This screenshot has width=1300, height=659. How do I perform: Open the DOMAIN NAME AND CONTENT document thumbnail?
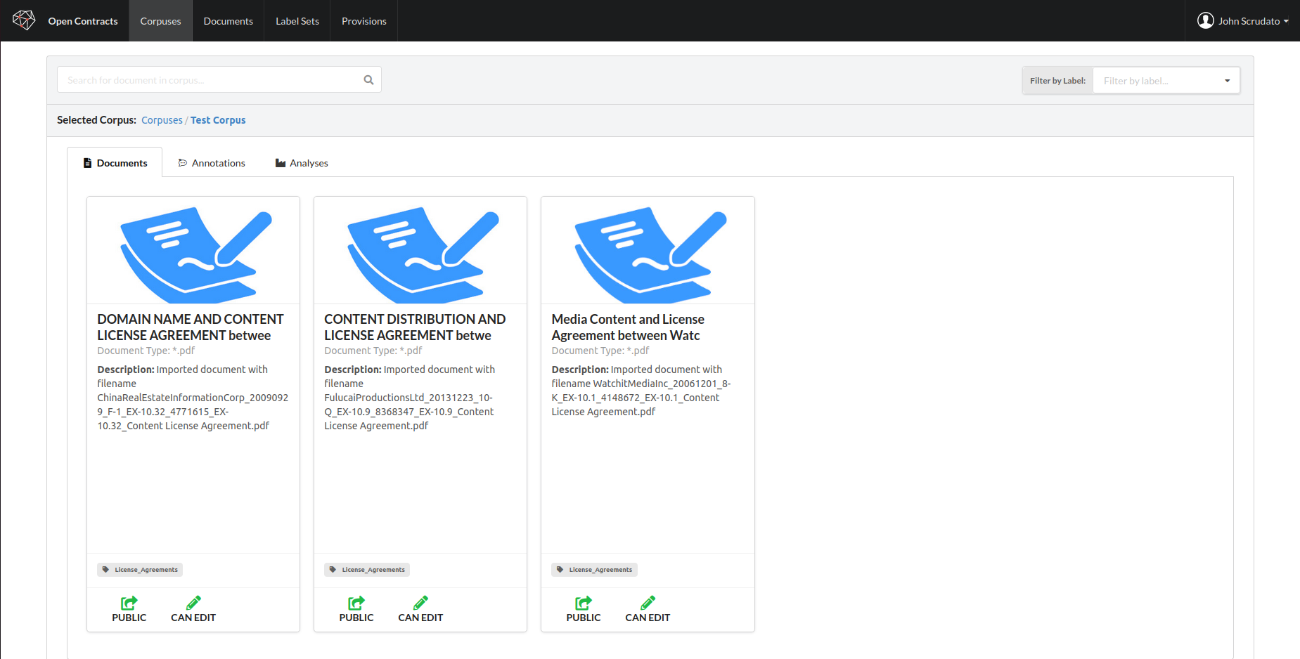click(x=193, y=251)
